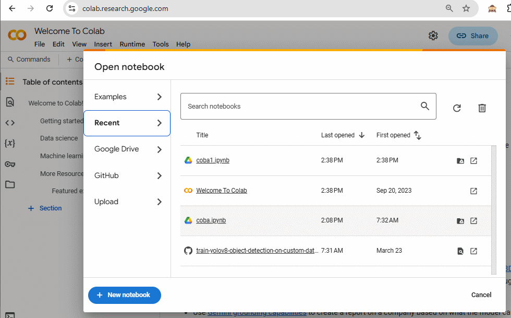
Task: Open coba.ipynb in a new tab
Action: [473, 221]
